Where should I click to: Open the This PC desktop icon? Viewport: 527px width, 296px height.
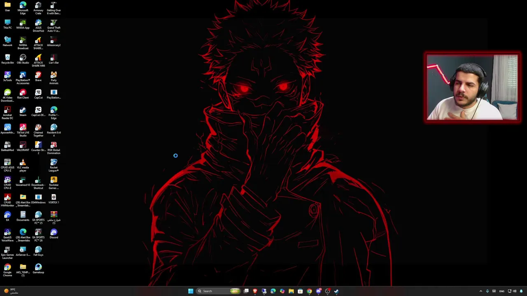[x=7, y=24]
